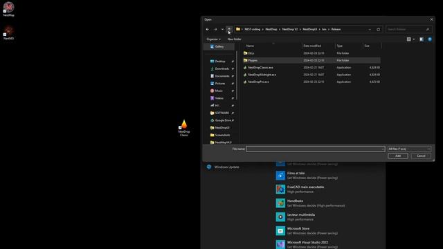Image resolution: width=443 pixels, height=249 pixels.
Task: Expand previous locations in the address bar
Action: [370, 29]
